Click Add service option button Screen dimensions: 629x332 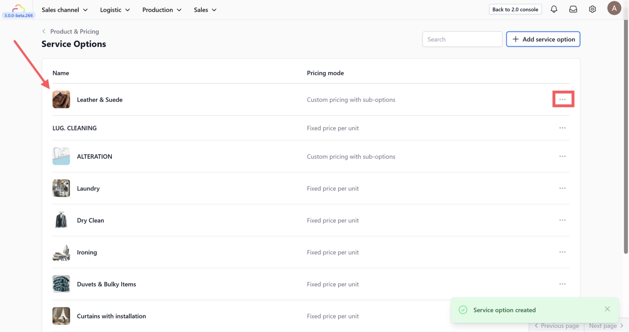click(543, 39)
